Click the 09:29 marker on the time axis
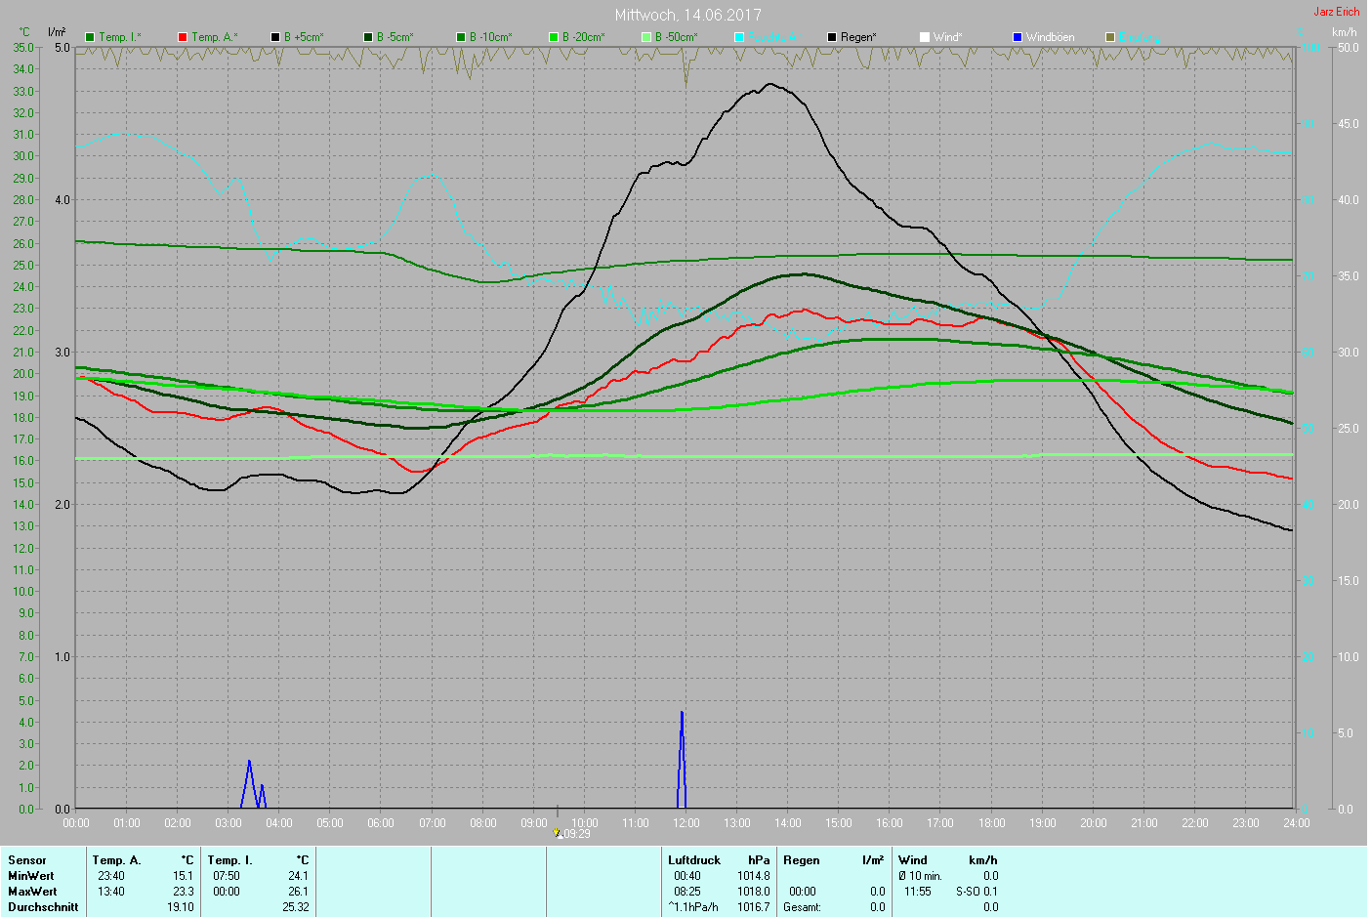 click(x=575, y=834)
